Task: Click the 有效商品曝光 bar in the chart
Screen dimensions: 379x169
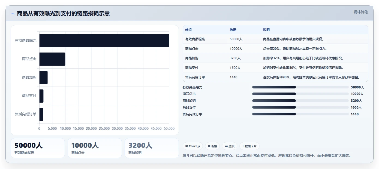Action: point(104,41)
